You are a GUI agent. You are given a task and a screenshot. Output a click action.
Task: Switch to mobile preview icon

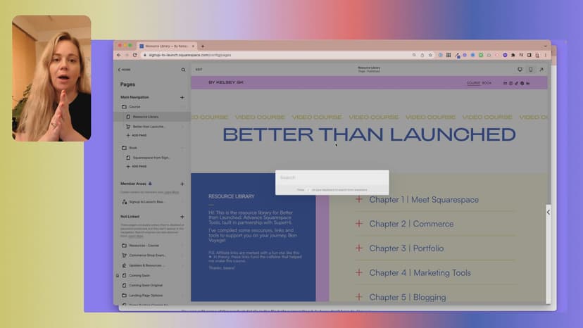point(530,70)
